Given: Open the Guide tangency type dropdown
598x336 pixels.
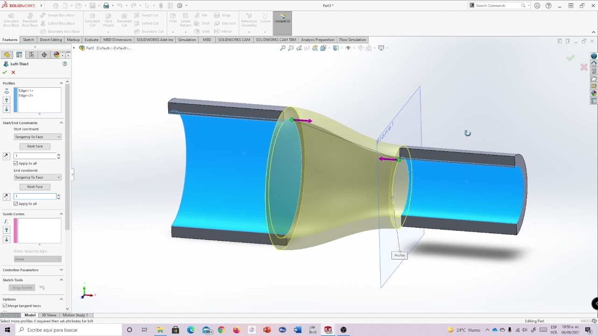Looking at the screenshot, I should tap(37, 259).
